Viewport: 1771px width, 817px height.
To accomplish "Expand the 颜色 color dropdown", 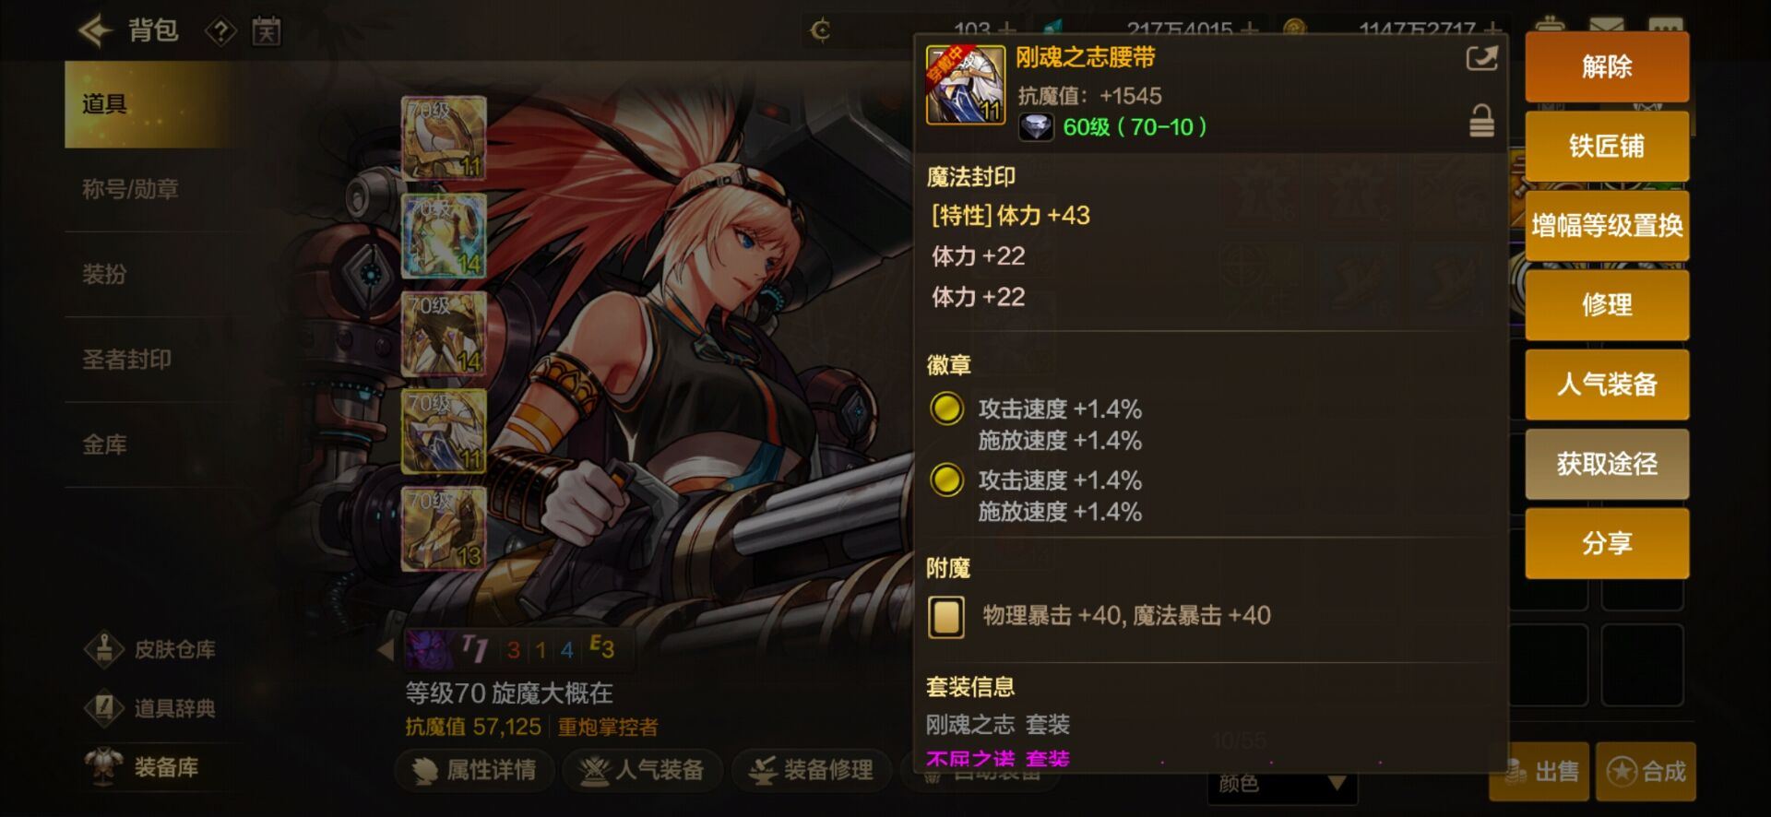I will tap(1282, 784).
